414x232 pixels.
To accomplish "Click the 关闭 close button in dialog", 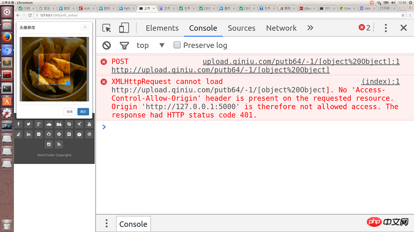I will (x=70, y=111).
